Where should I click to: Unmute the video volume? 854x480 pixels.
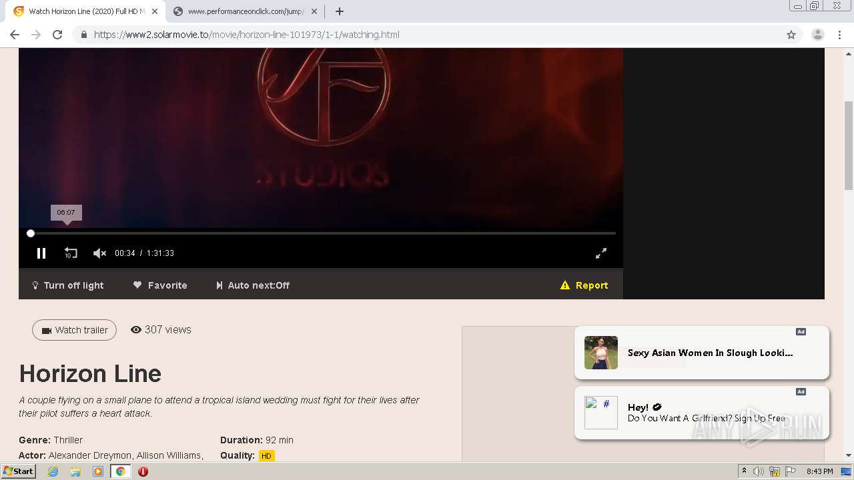[x=99, y=253]
